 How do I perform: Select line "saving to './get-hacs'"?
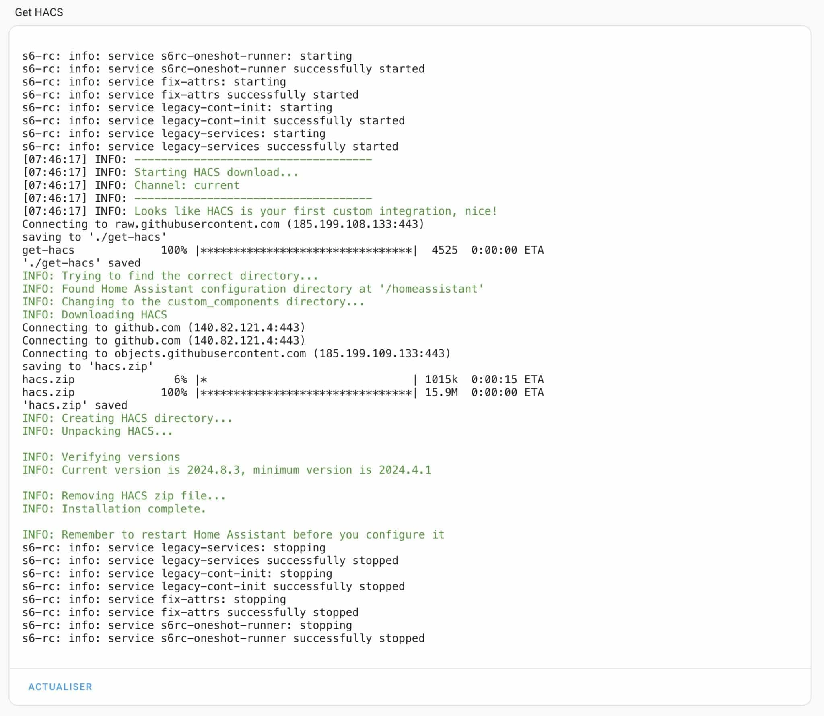95,237
